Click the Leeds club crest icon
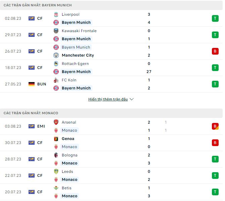The width and height of the screenshot is (225, 201). [56, 172]
